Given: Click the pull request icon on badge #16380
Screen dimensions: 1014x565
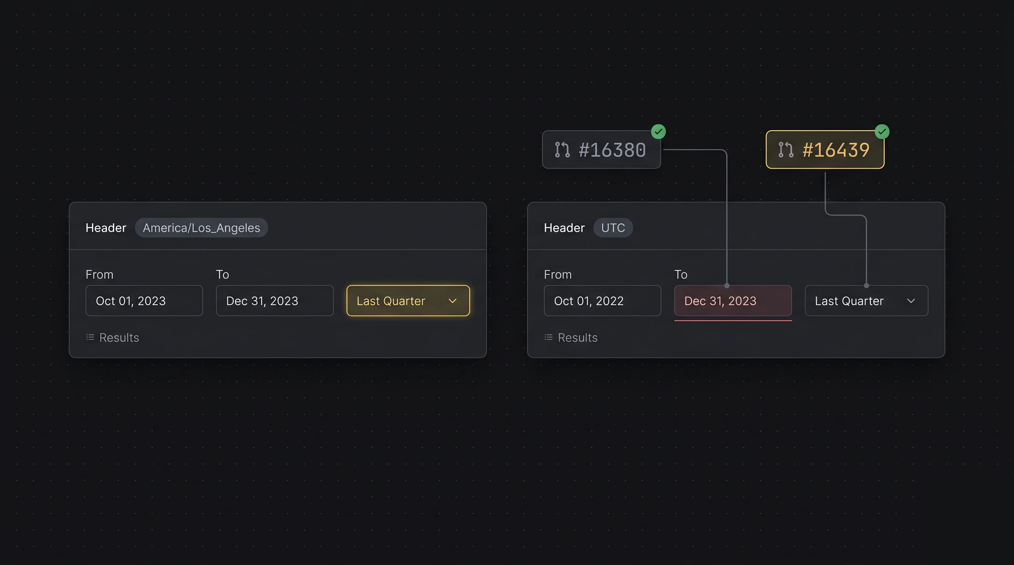Looking at the screenshot, I should point(563,150).
